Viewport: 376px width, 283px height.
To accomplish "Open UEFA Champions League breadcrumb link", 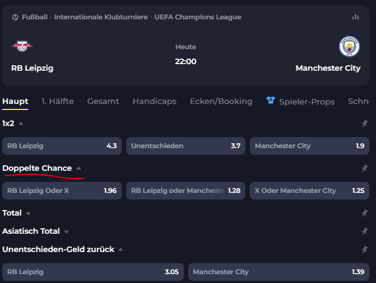I will pos(198,17).
